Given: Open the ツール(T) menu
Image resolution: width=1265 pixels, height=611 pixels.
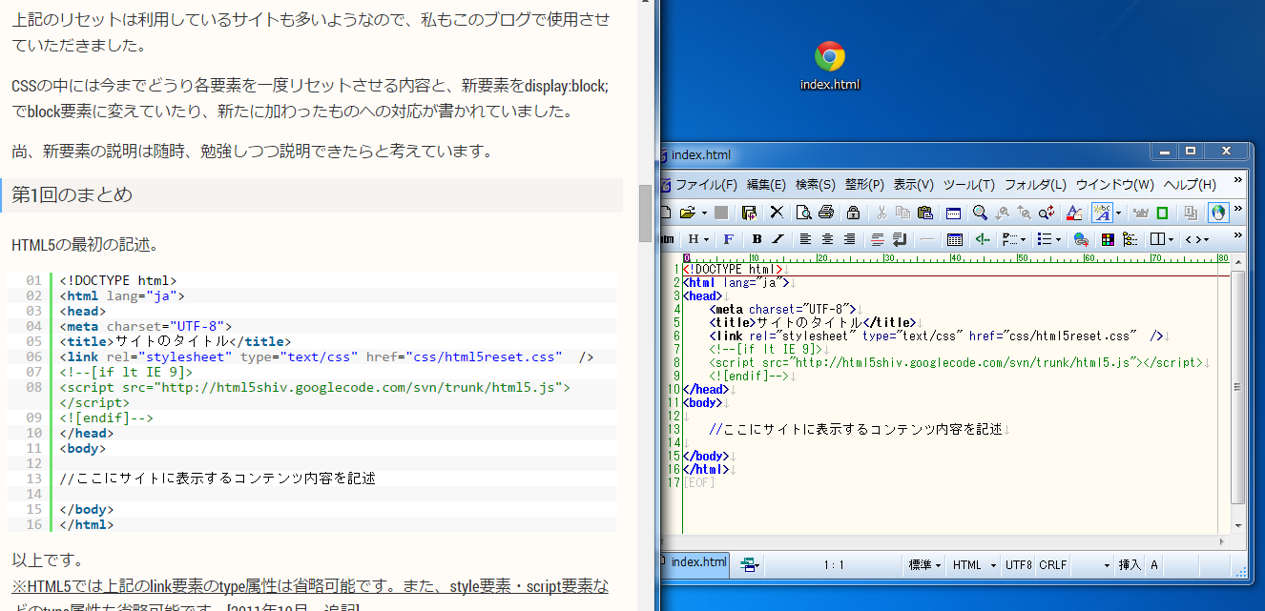Looking at the screenshot, I should pyautogui.click(x=969, y=184).
